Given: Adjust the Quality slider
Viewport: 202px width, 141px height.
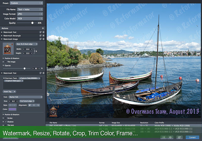Looking at the screenshot, I should pyautogui.click(x=32, y=23).
